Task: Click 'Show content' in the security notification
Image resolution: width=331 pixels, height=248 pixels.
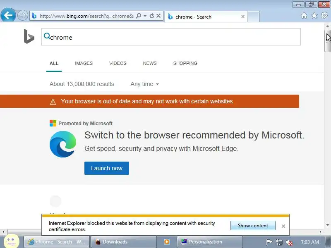Action: (253, 225)
